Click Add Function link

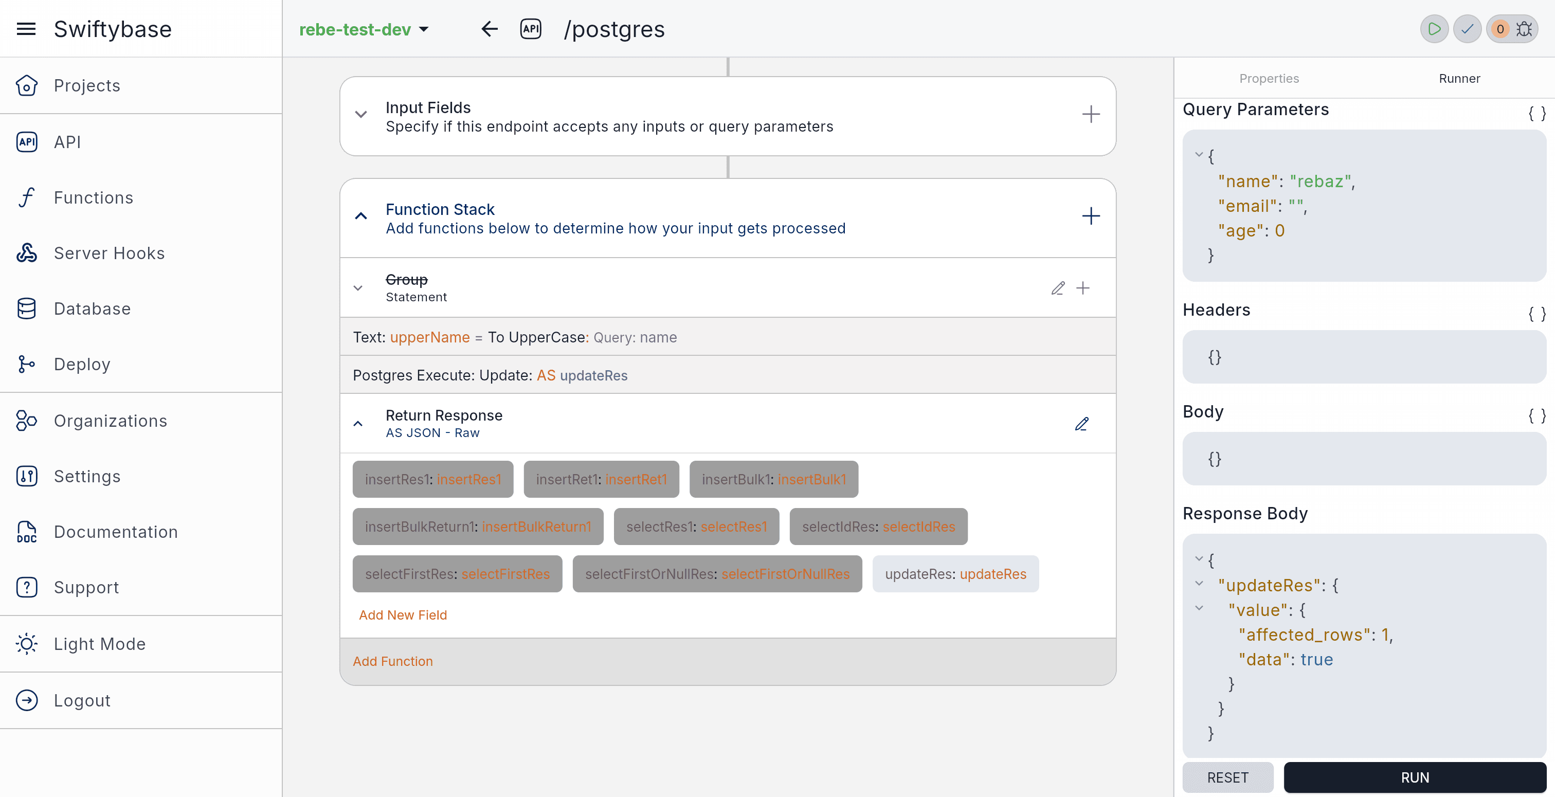(x=393, y=661)
